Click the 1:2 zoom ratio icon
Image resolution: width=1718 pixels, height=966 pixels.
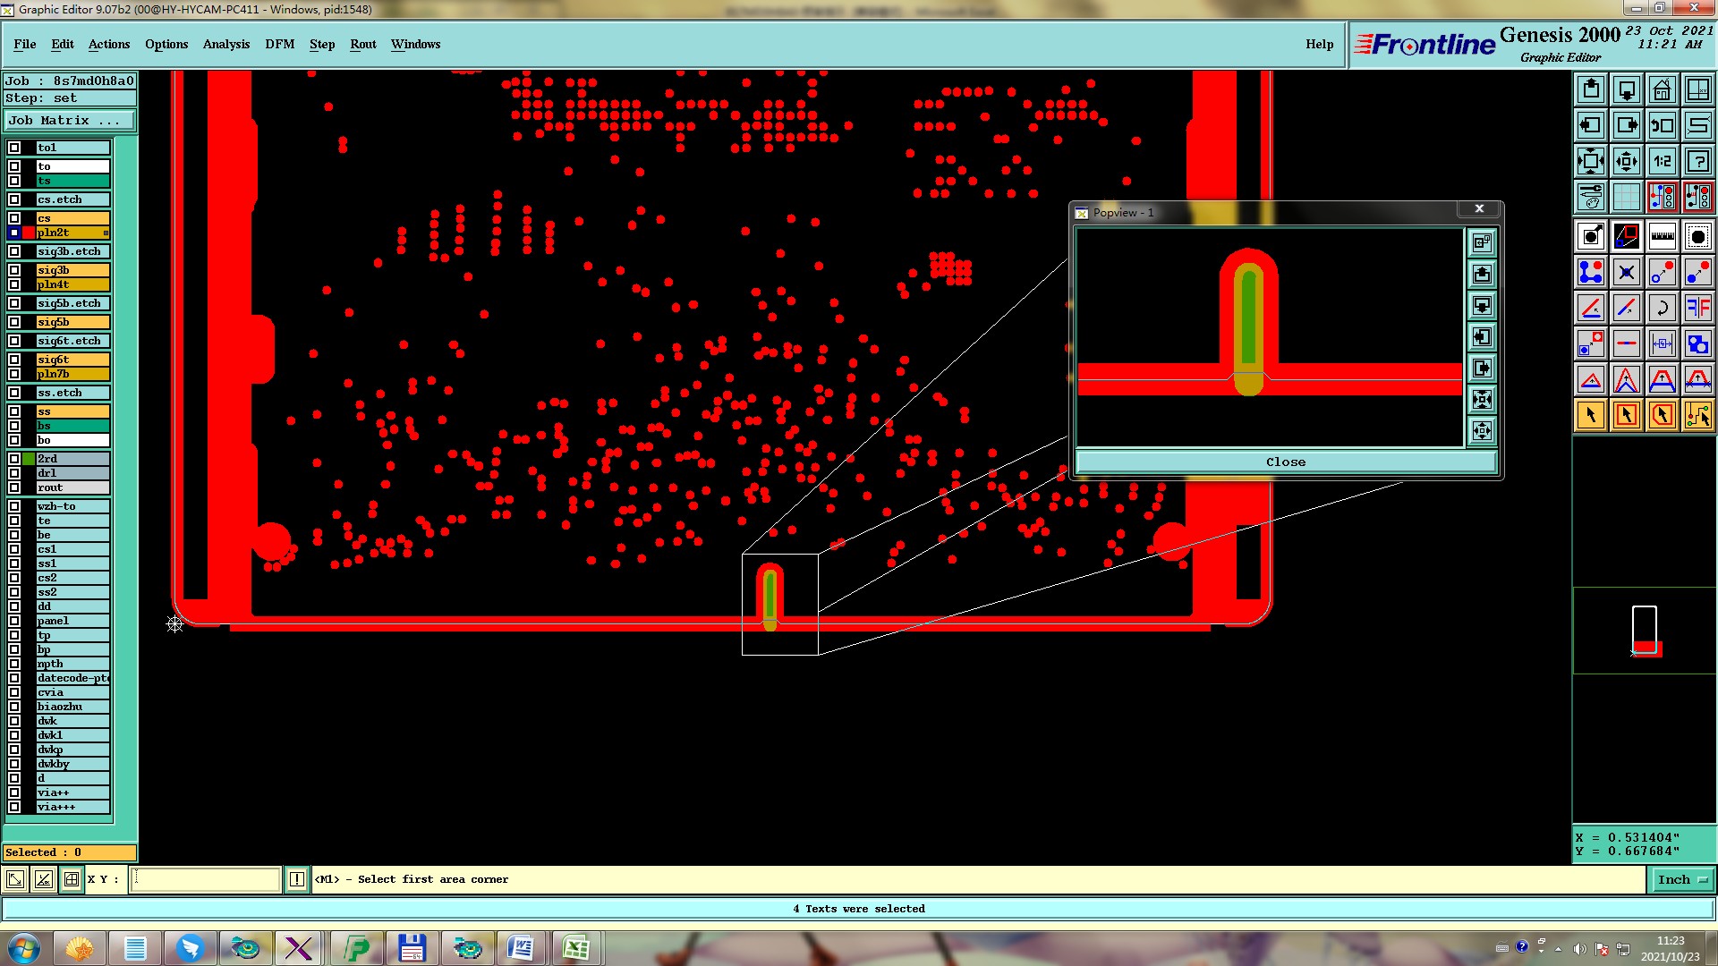tap(1662, 162)
